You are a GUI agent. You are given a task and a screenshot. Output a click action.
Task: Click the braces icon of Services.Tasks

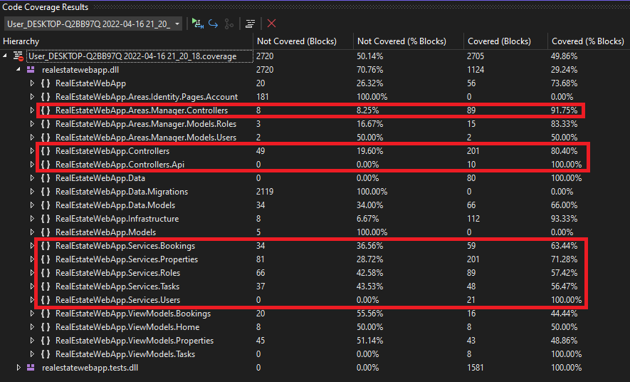46,286
